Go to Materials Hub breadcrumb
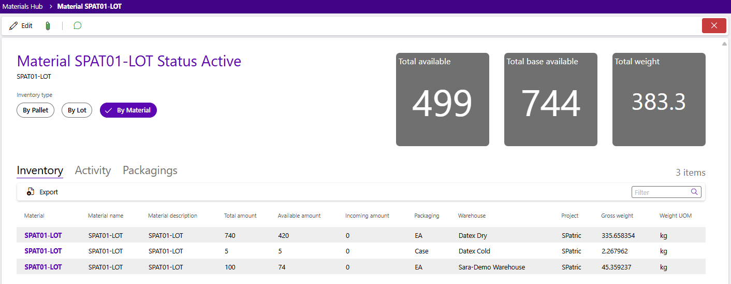This screenshot has width=731, height=284. (x=22, y=7)
